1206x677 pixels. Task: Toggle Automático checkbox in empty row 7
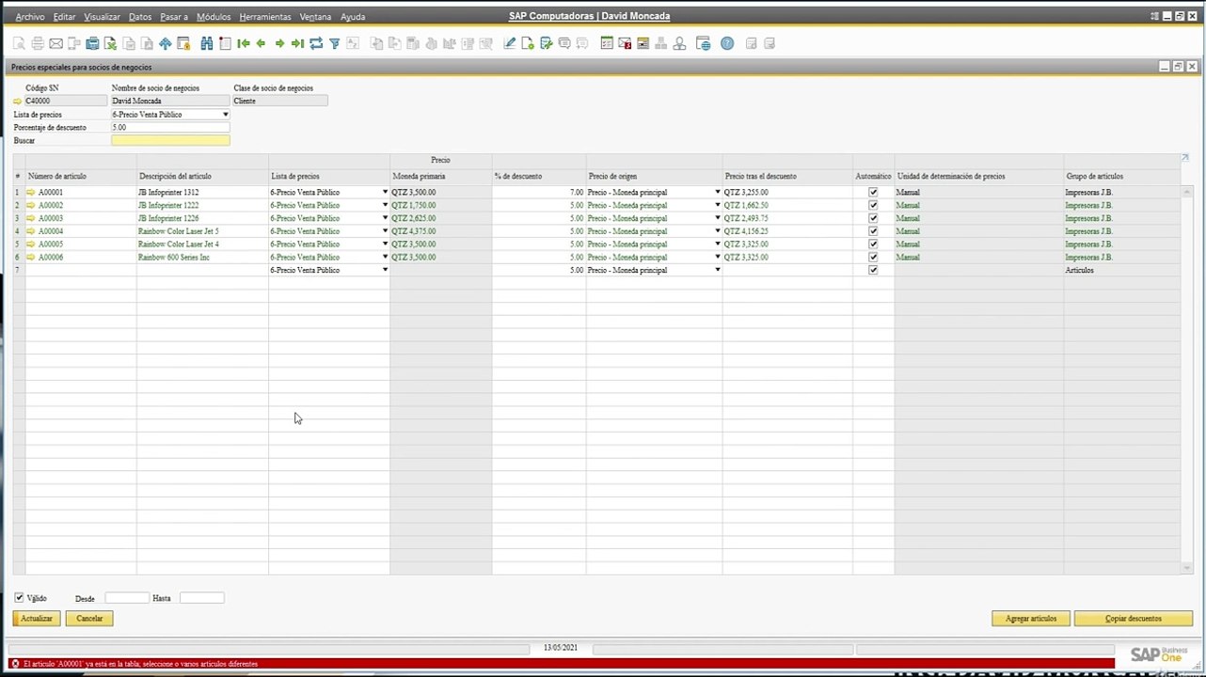click(873, 271)
